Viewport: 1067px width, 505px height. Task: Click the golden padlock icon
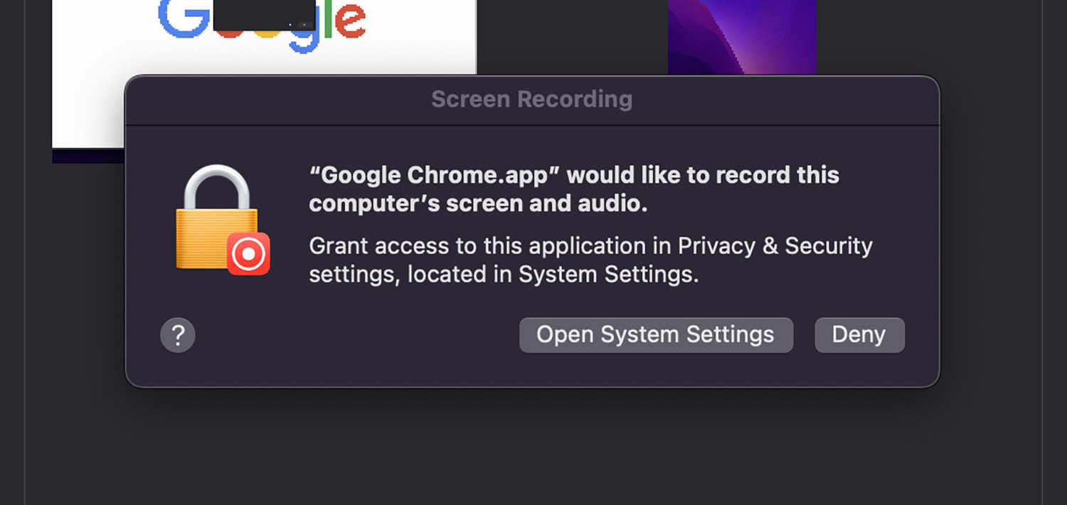click(x=216, y=217)
